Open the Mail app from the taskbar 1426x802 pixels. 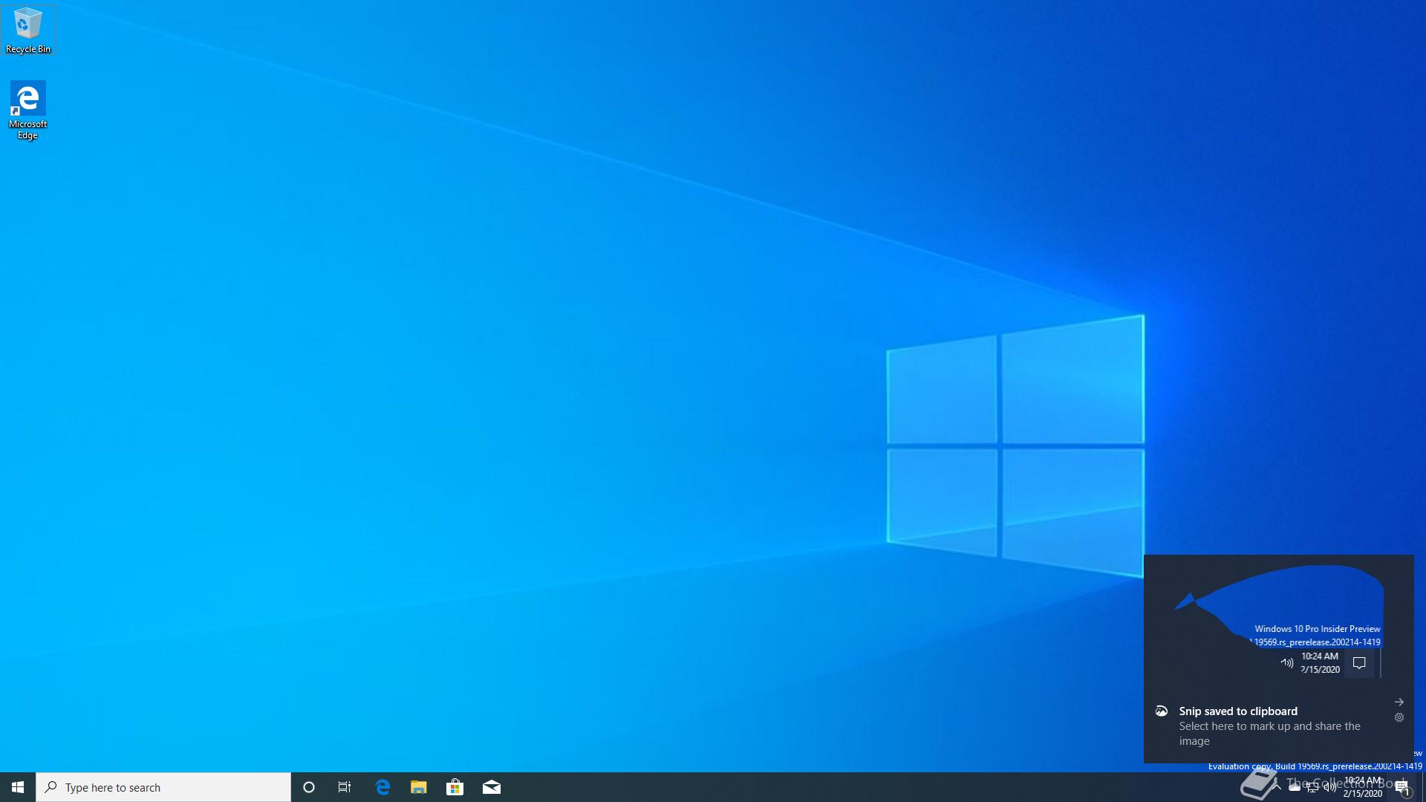[492, 787]
